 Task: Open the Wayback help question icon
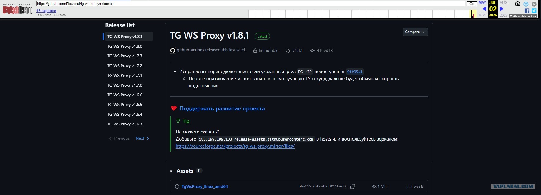pos(526,4)
